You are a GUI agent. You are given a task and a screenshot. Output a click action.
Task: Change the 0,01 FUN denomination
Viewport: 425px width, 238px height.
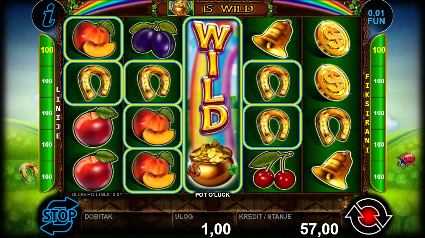(x=376, y=17)
